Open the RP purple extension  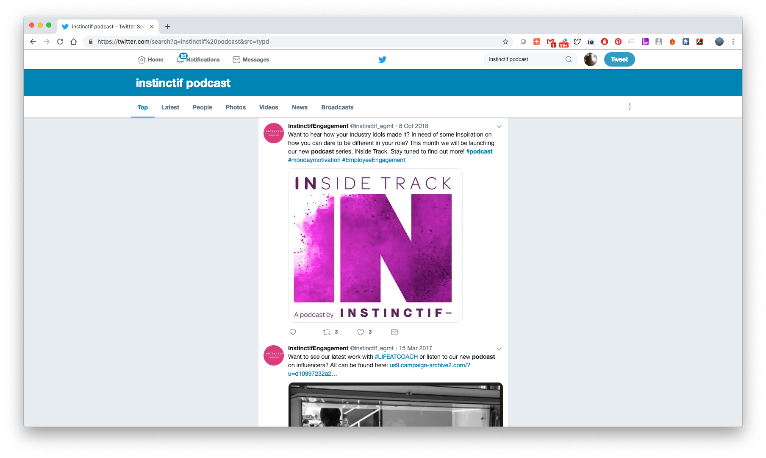[645, 42]
